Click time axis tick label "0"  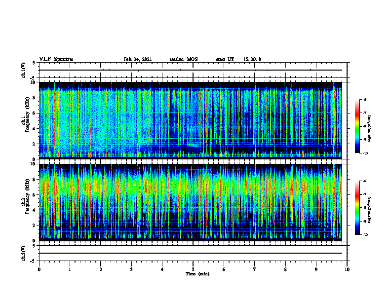[x=39, y=269]
